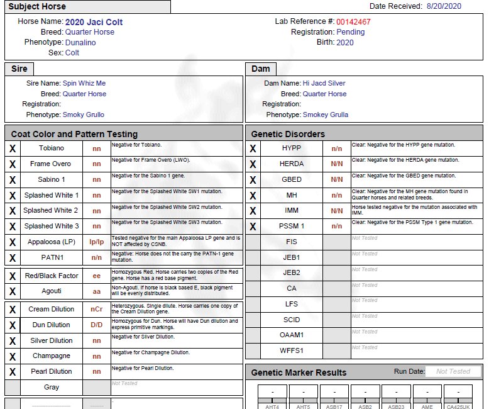Click the Subject Horse section header
The width and height of the screenshot is (489, 409).
[x=87, y=6]
